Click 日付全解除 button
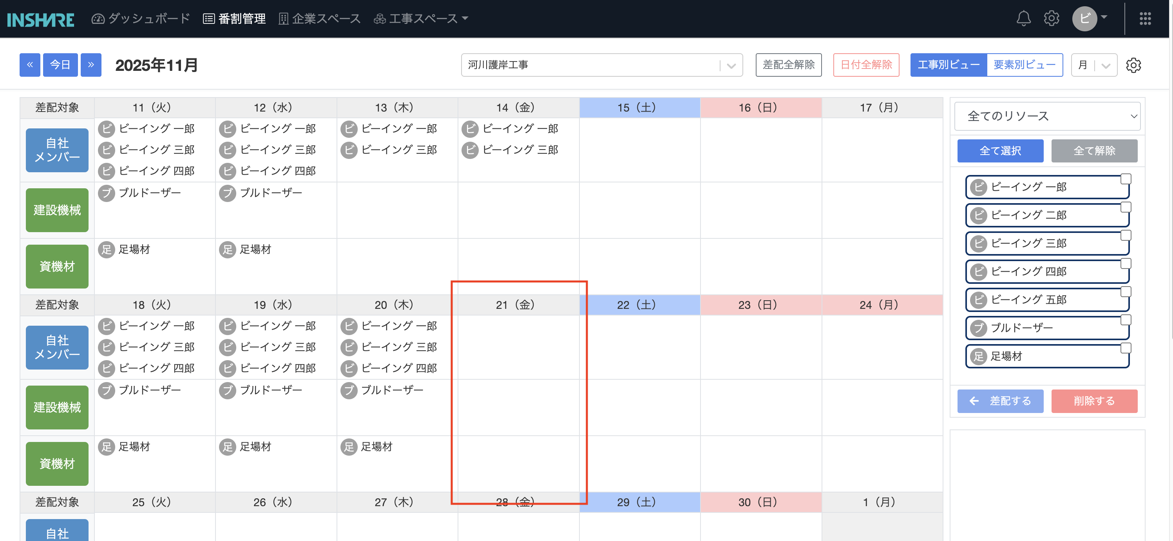The height and width of the screenshot is (541, 1173). click(x=866, y=65)
